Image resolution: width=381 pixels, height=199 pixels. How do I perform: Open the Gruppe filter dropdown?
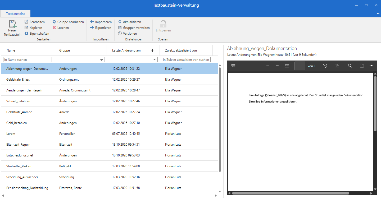tap(102, 59)
